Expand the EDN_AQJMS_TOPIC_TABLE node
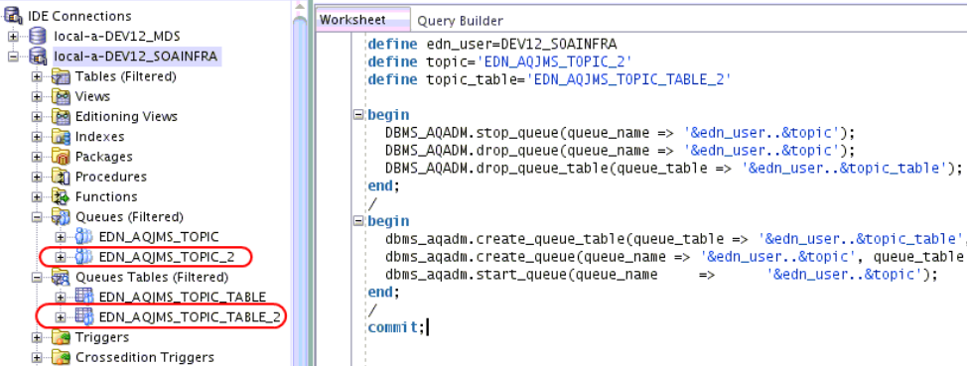Viewport: 967px width, 366px height. point(61,297)
